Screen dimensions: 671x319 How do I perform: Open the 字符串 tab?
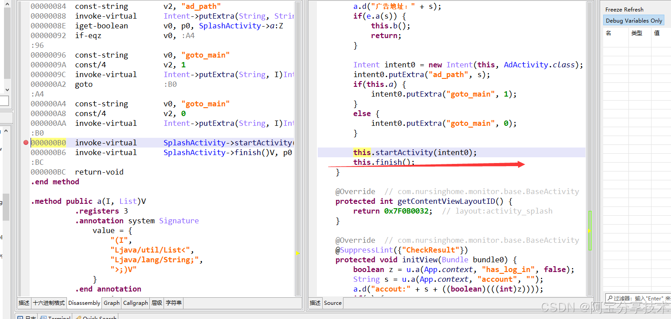click(173, 303)
